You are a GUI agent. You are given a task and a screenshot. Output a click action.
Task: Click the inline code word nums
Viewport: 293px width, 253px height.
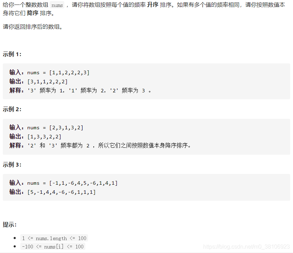[57, 5]
